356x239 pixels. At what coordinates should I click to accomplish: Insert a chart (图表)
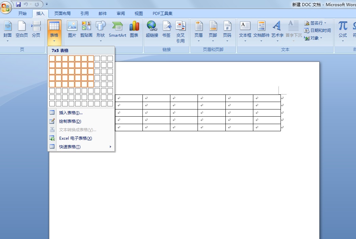pyautogui.click(x=134, y=29)
